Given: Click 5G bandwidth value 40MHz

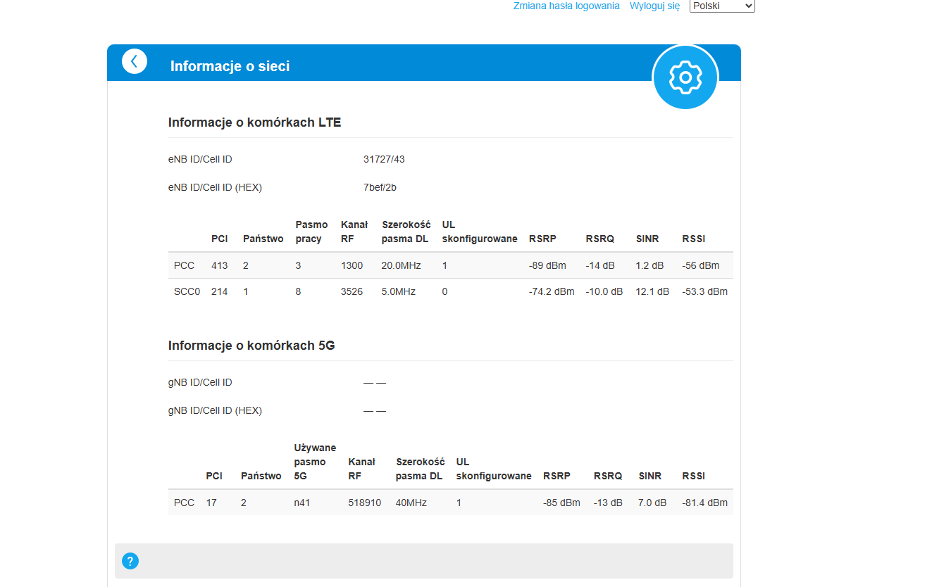Looking at the screenshot, I should 411,503.
